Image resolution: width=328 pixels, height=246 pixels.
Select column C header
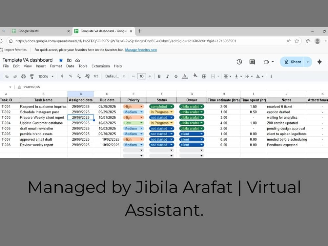pos(81,94)
